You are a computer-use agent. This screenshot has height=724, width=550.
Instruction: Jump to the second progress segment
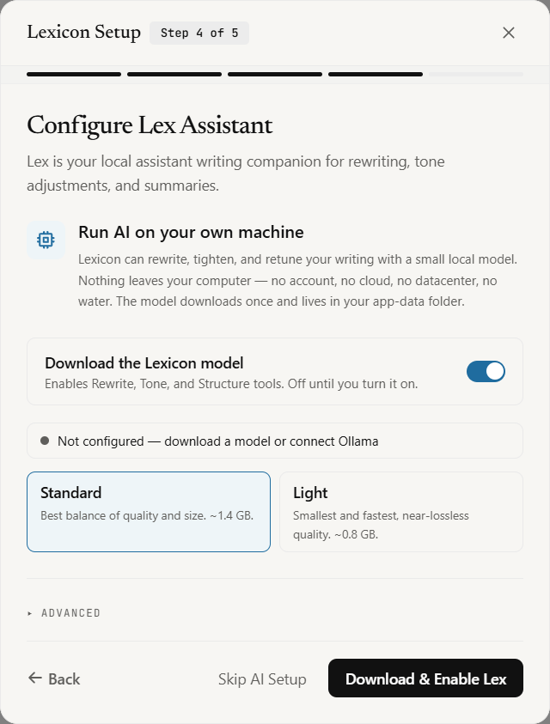174,75
